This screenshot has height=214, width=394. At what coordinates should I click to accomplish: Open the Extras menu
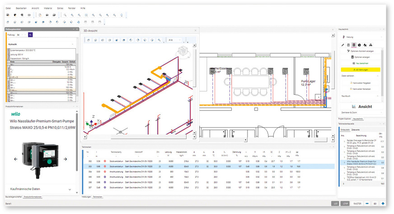pos(61,8)
